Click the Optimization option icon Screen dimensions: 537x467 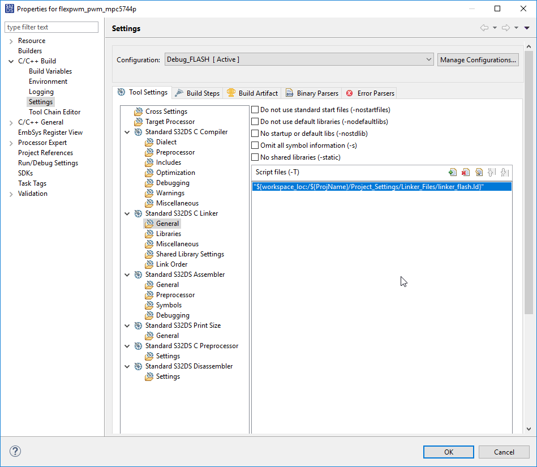(149, 173)
